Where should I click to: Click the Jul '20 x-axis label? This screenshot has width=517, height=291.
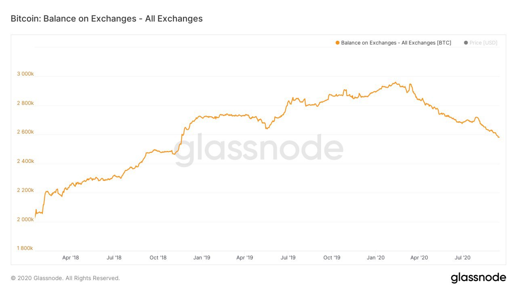[462, 257]
